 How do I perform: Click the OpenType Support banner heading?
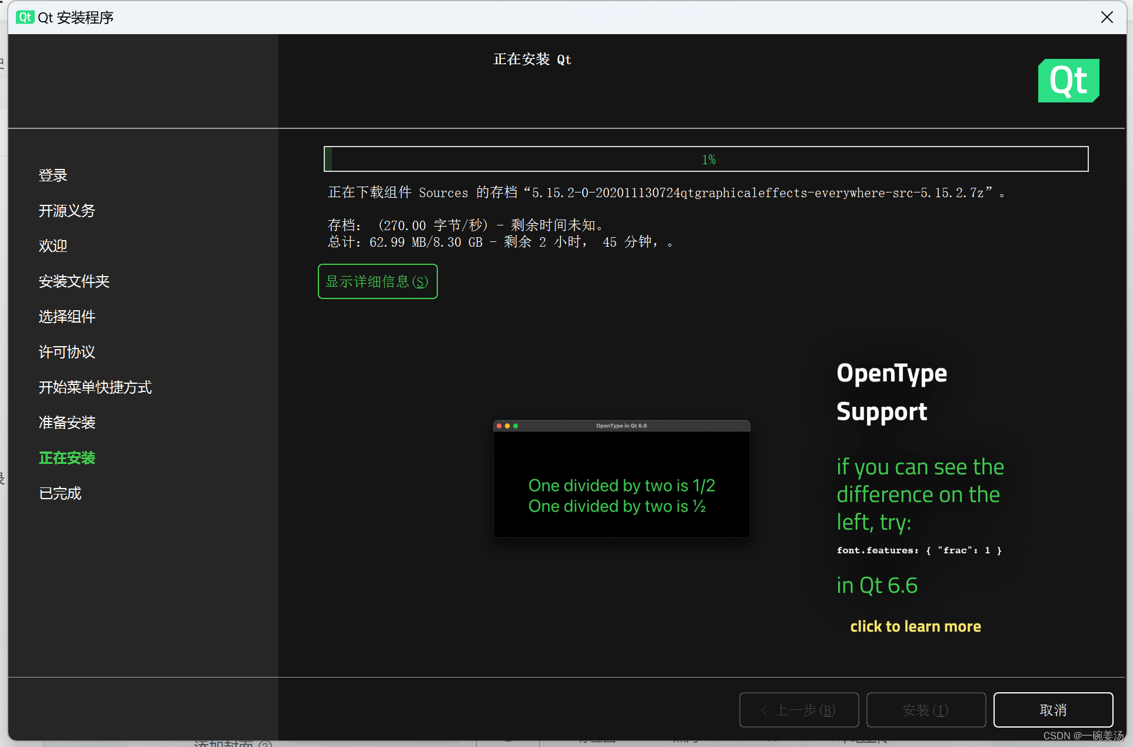pyautogui.click(x=892, y=392)
